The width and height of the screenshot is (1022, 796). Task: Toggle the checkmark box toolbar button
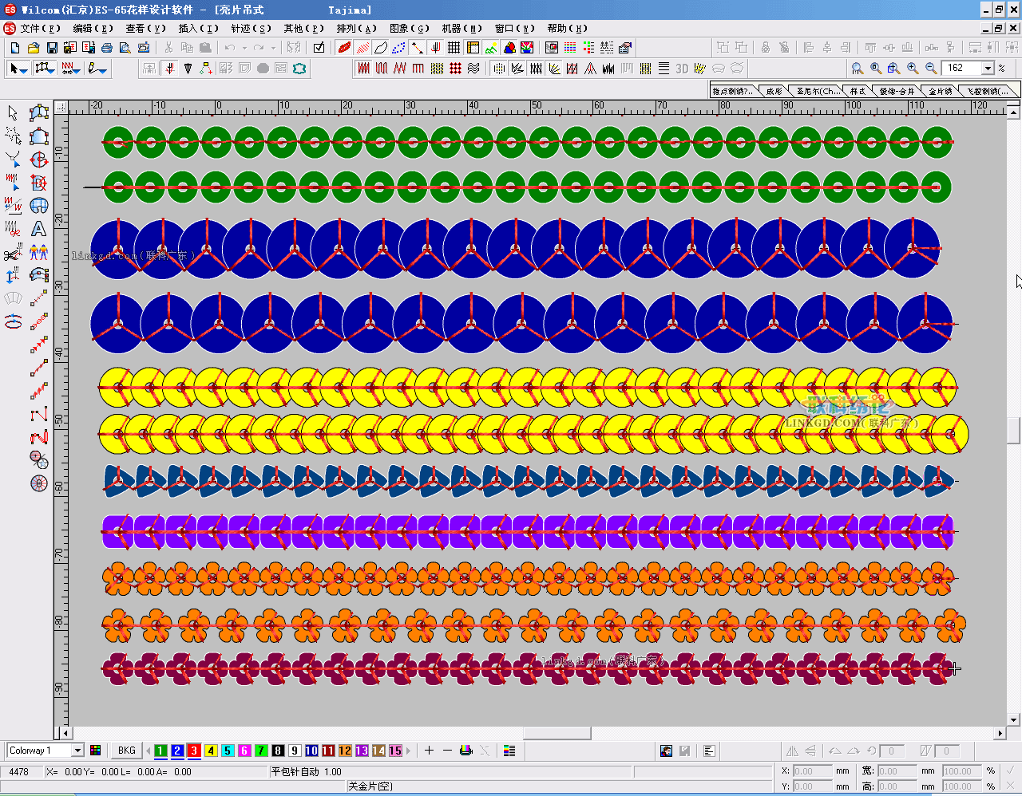319,48
